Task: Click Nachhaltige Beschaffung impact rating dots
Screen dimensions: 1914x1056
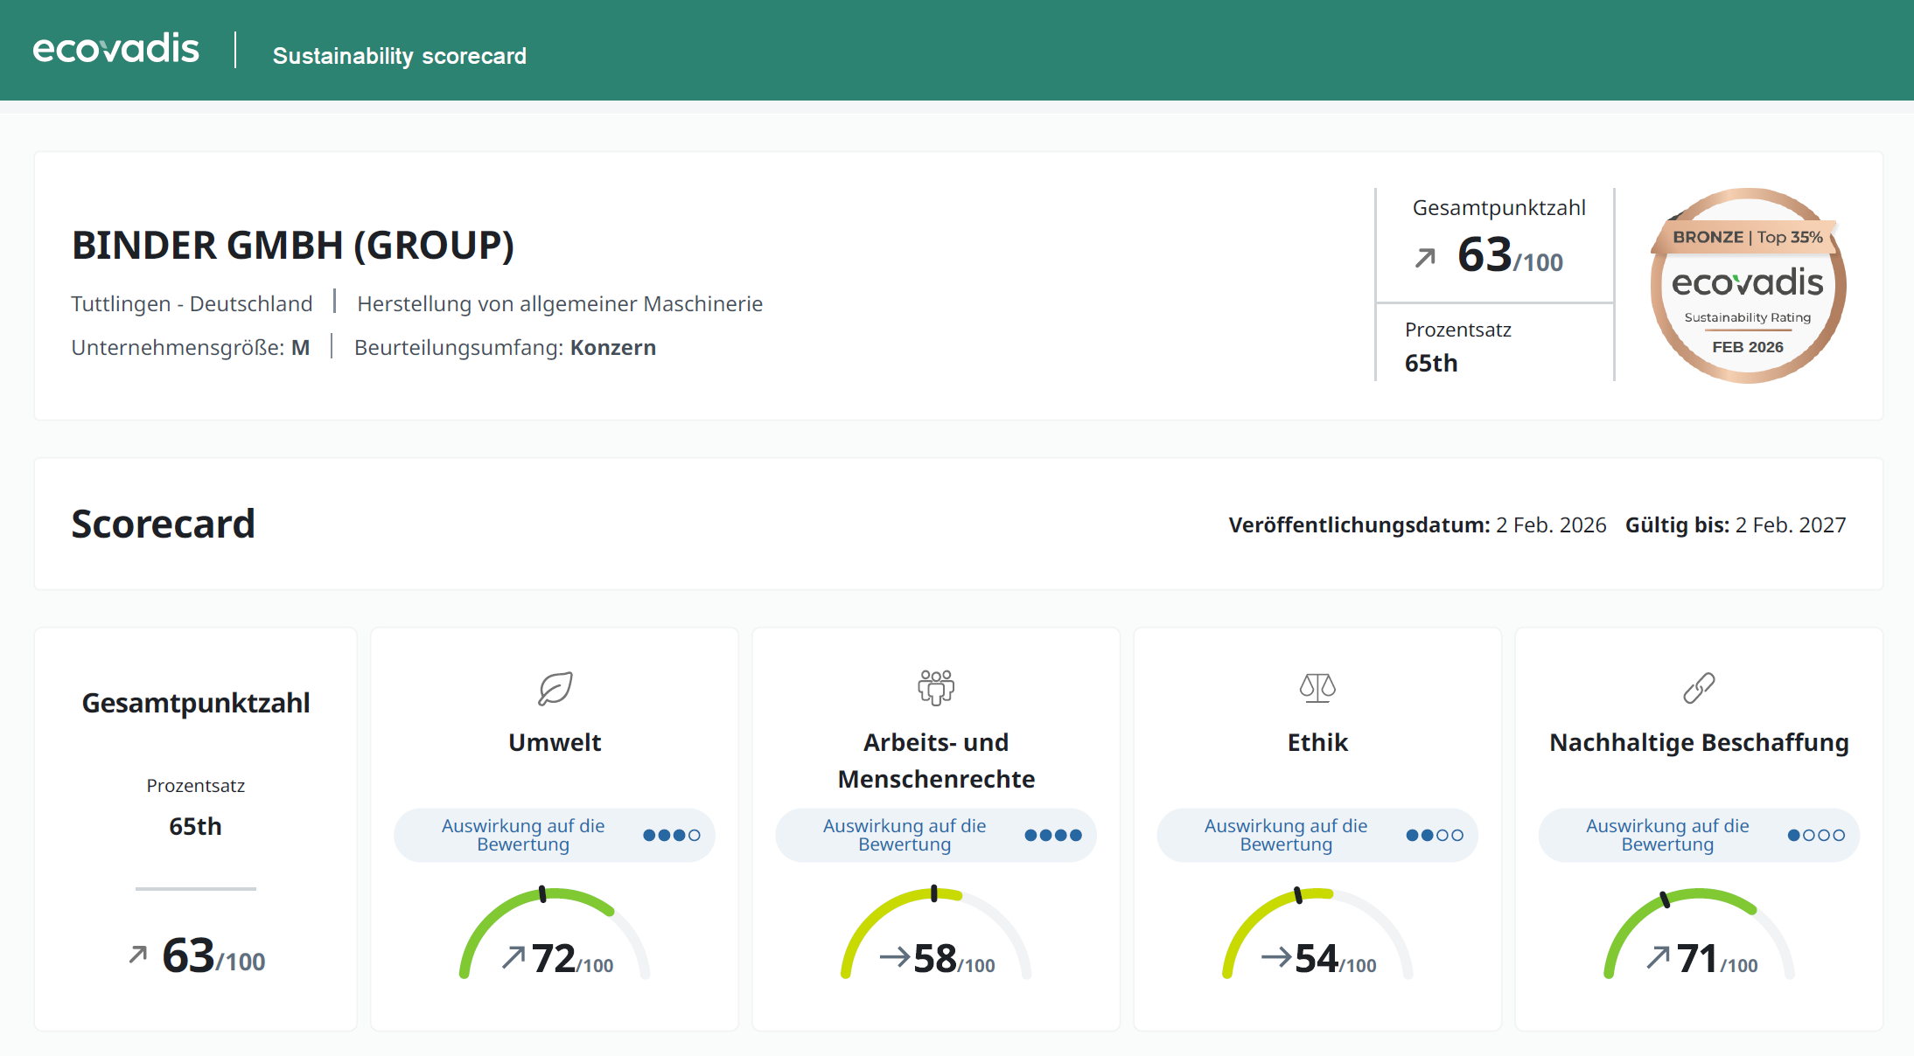Action: [x=1816, y=836]
